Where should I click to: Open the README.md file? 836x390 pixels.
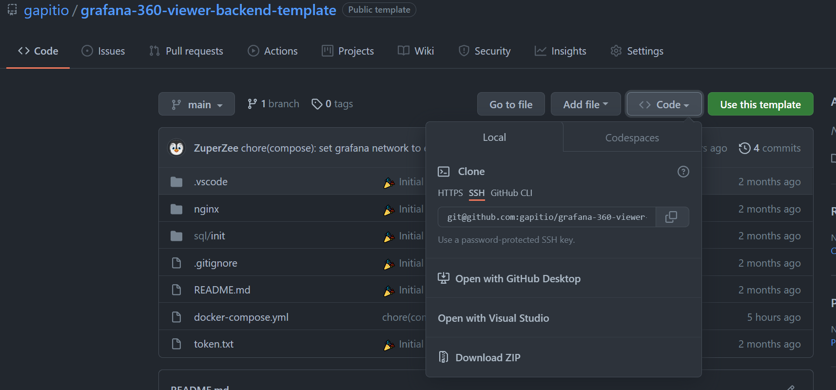(222, 290)
